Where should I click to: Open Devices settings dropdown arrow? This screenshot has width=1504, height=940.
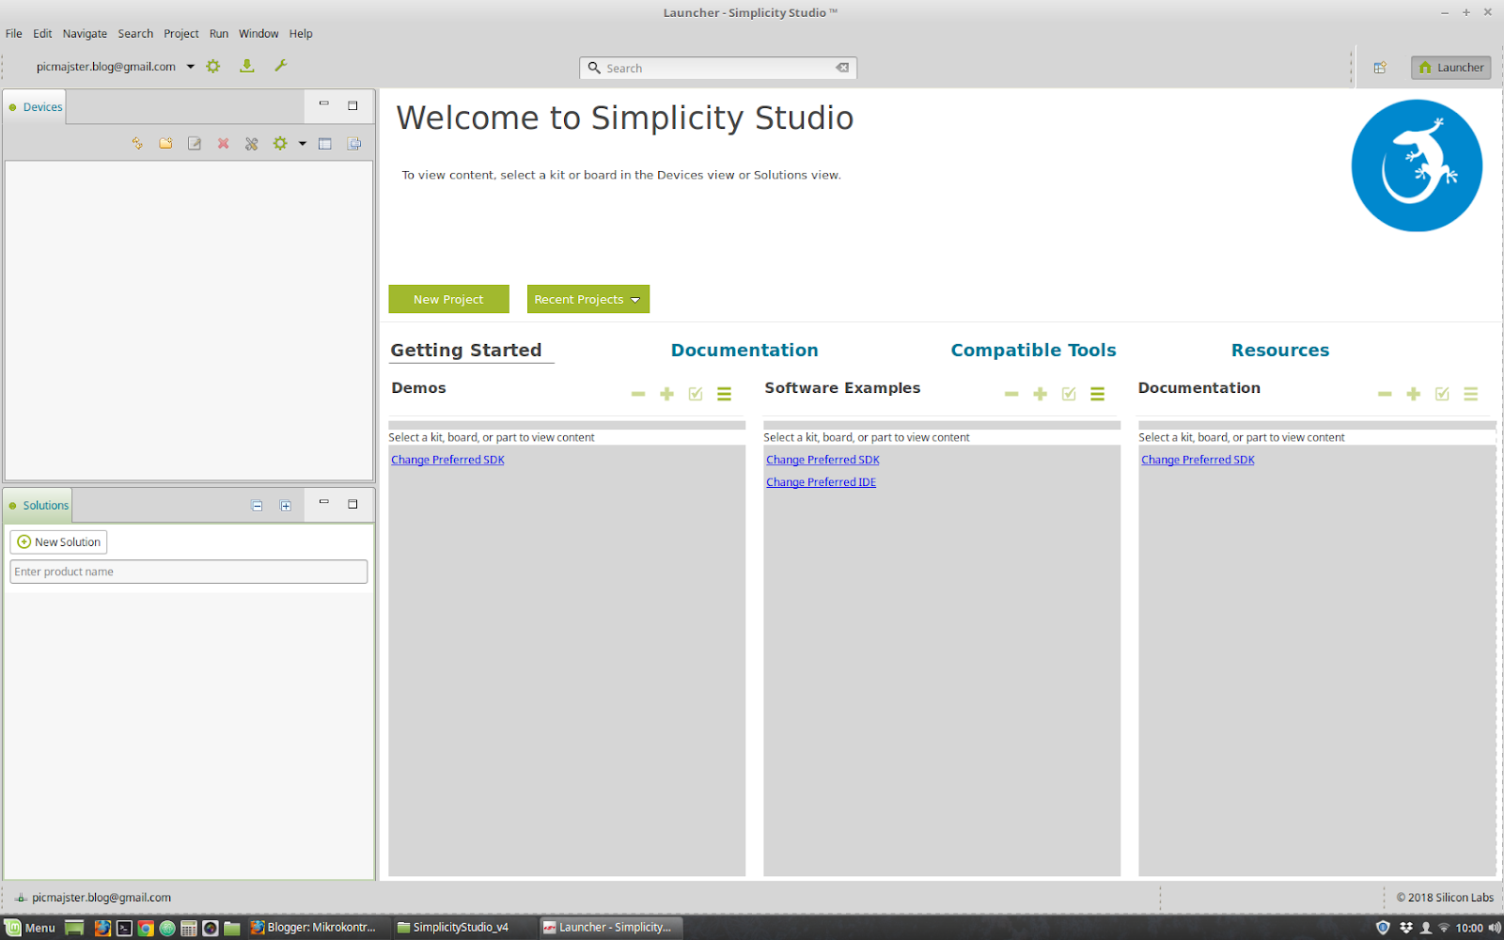[302, 143]
